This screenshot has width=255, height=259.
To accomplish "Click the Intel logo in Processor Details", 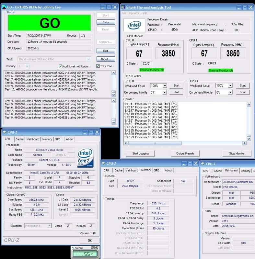I will tap(134, 25).
